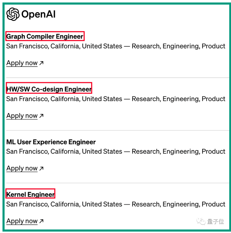Apply now for Graph Compiler Engineer
Image resolution: width=231 pixels, height=233 pixels.
coord(22,63)
